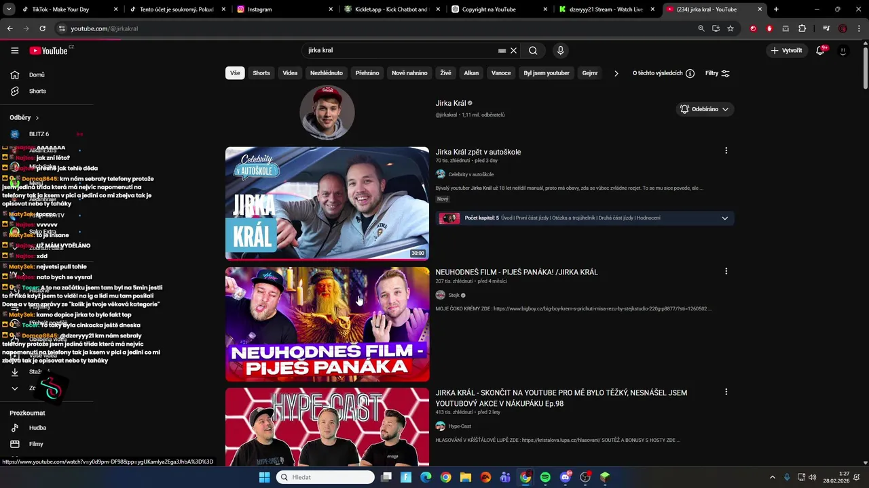Open the Chrome zoom magnifier icon
869x488 pixels.
[x=701, y=28]
